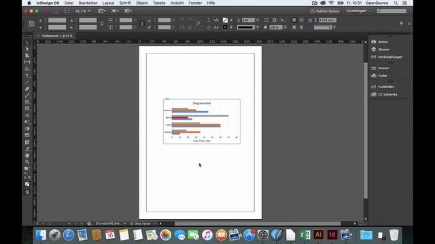This screenshot has width=435, height=244.
Task: Select the Note tool
Action: [27, 142]
